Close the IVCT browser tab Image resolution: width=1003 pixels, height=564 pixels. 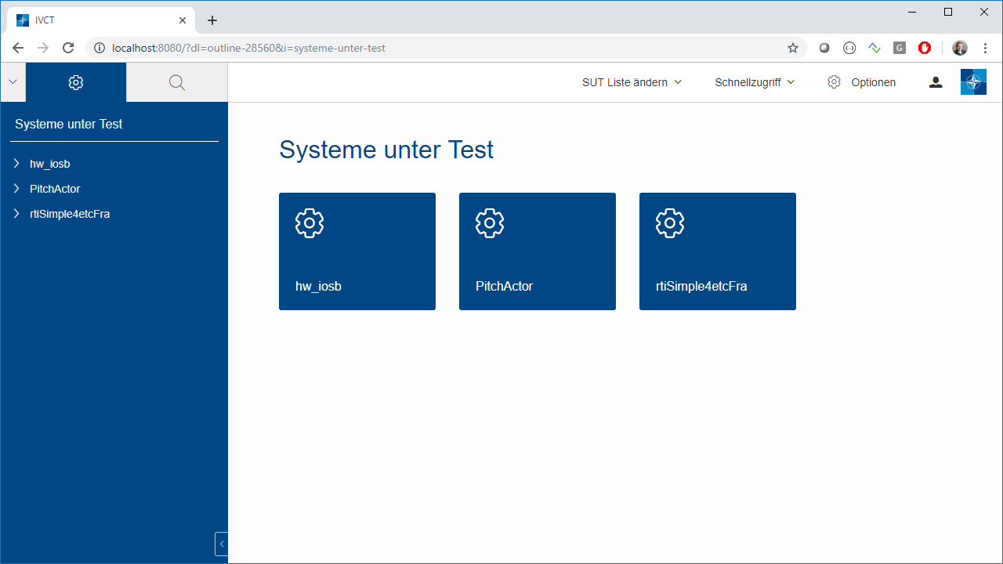pos(182,20)
